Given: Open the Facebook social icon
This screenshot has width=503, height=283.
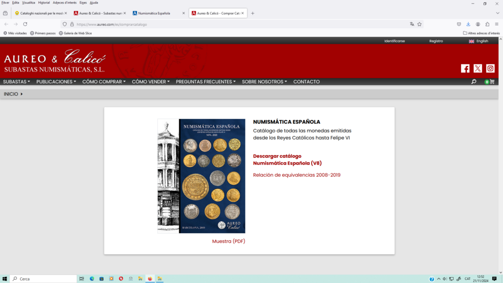Looking at the screenshot, I should point(465,68).
